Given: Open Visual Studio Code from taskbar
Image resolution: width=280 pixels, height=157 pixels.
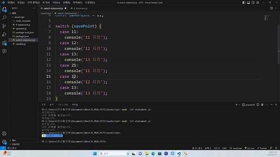Looking at the screenshot, I should pos(179,154).
